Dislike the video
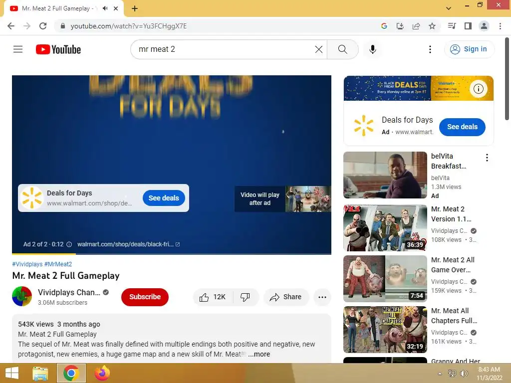The image size is (511, 383). 245,297
